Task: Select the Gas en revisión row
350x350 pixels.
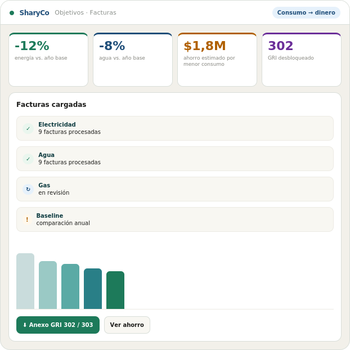Action: [x=175, y=189]
